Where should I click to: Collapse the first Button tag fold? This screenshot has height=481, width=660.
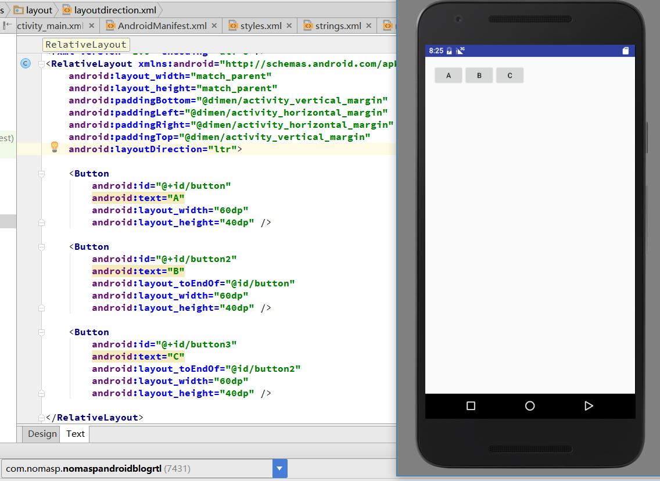tap(42, 174)
